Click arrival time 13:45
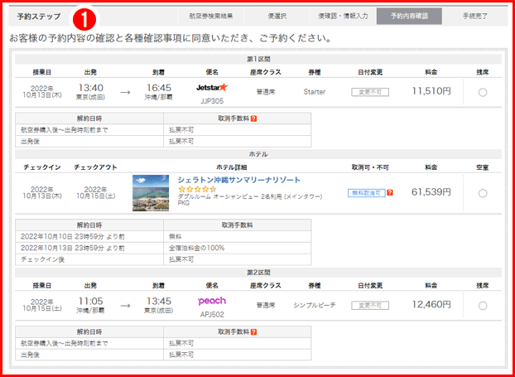Viewport: 515px width, 377px height. 159,301
